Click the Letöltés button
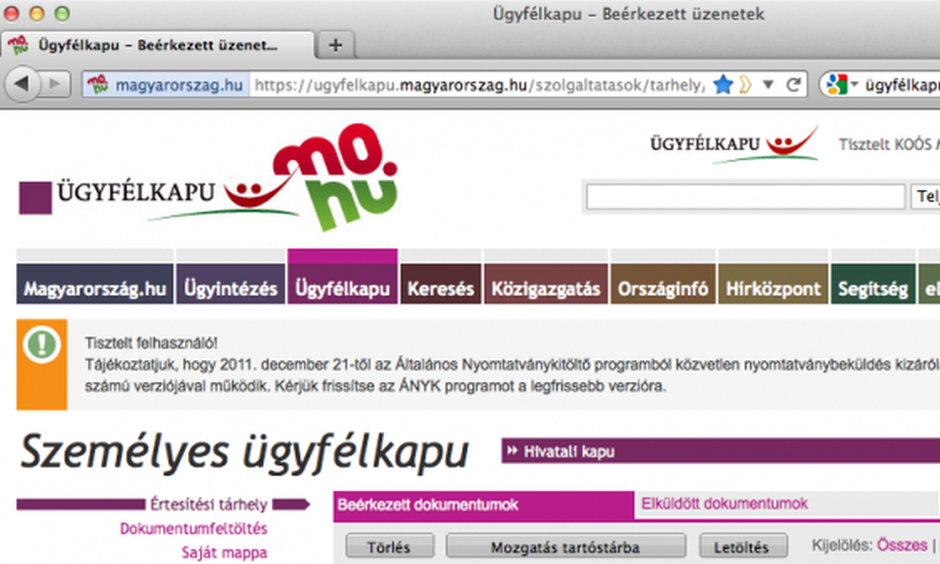 pyautogui.click(x=742, y=546)
